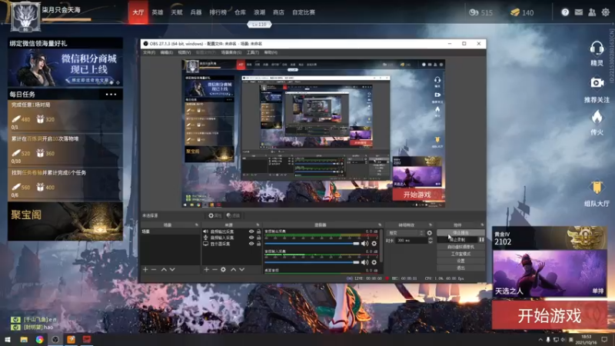615x346 pixels.
Task: Click the player avatar portrait
Action: coord(25,17)
